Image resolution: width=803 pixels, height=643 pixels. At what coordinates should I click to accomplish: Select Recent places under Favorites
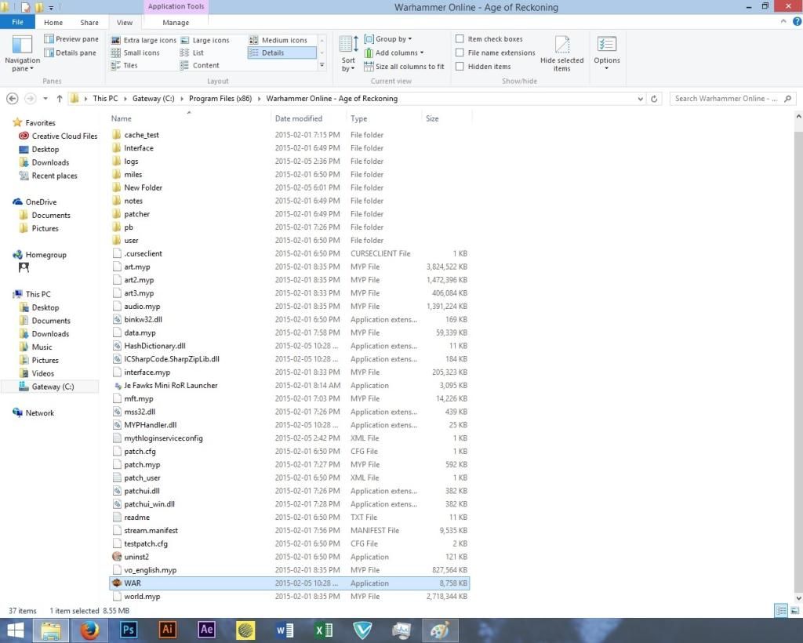(48, 176)
